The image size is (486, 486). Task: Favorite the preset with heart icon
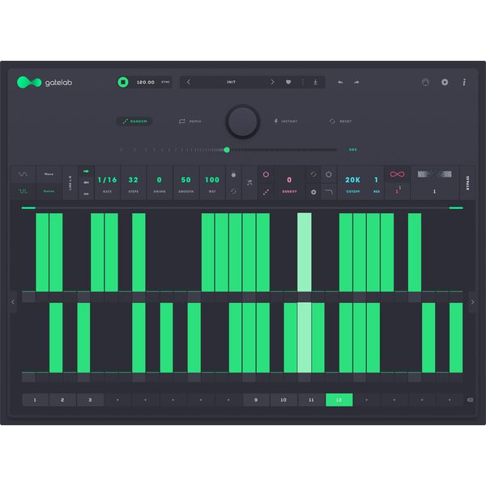tap(288, 82)
